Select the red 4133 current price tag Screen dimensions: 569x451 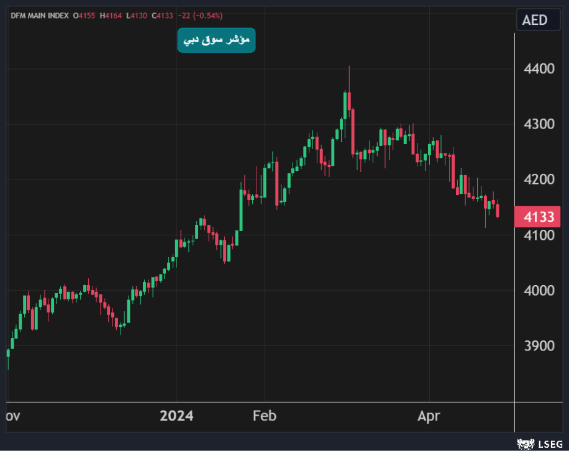(538, 217)
